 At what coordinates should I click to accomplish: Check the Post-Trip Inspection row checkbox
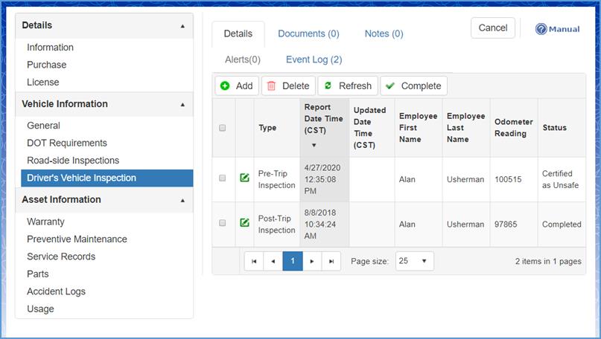point(223,223)
